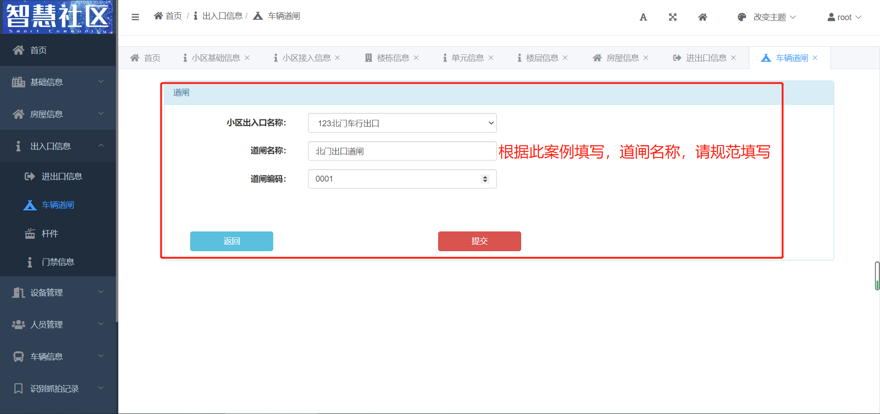This screenshot has width=880, height=414.
Task: Expand the 设备管理 sidebar menu
Action: click(58, 292)
